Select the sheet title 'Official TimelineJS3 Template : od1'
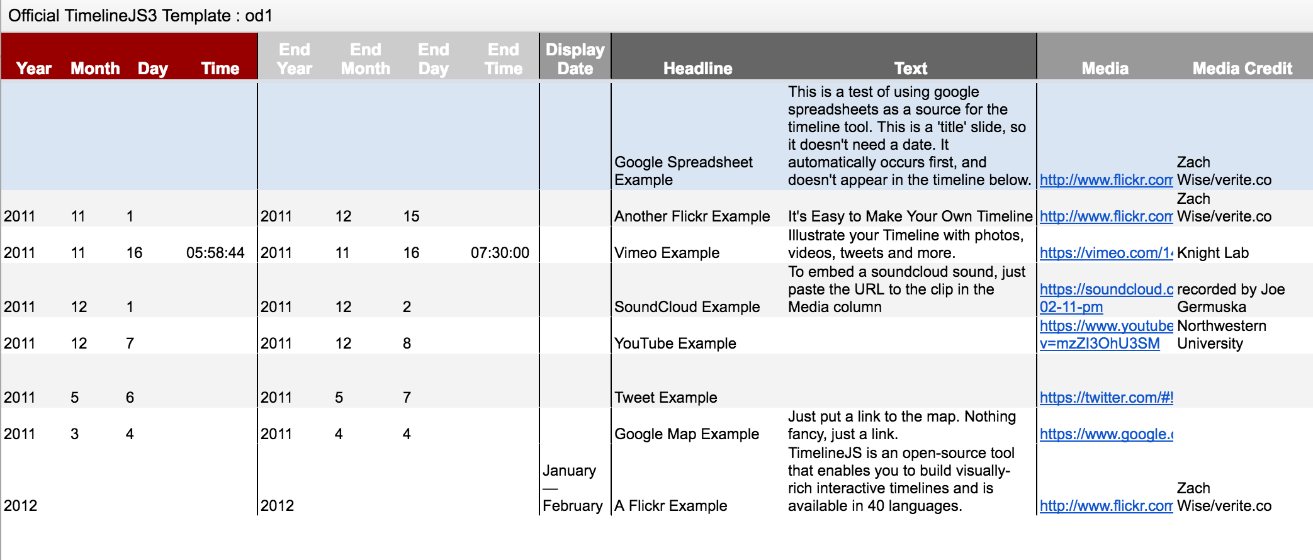 (x=140, y=16)
